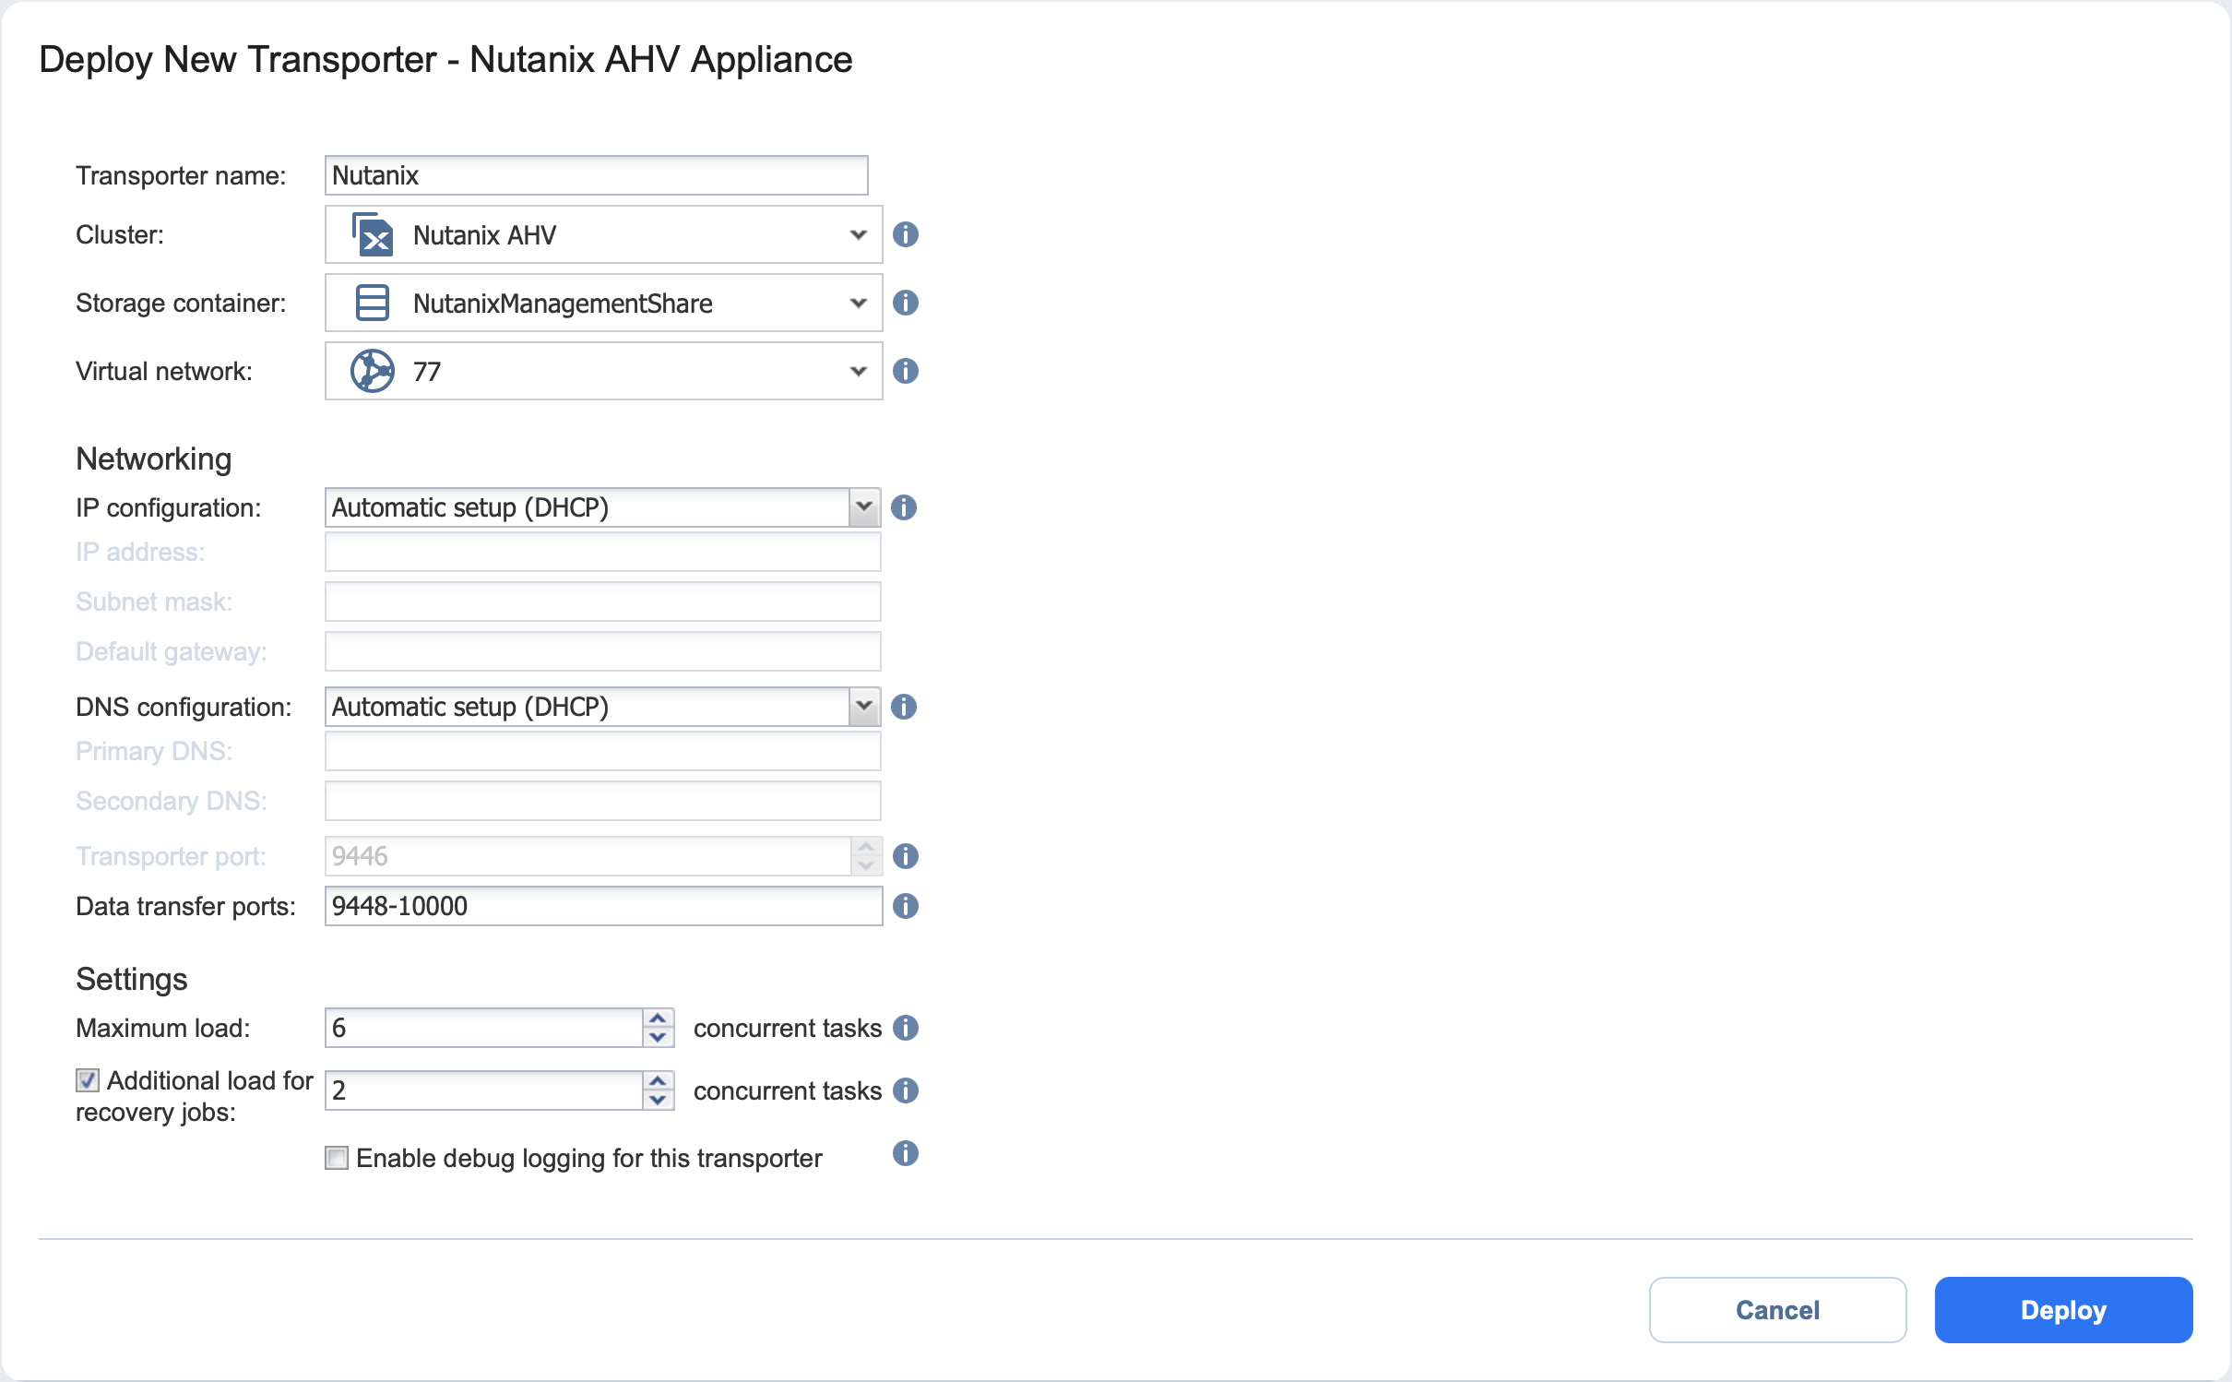Uncheck Additional load for recovery jobs
The width and height of the screenshot is (2232, 1382).
(88, 1080)
